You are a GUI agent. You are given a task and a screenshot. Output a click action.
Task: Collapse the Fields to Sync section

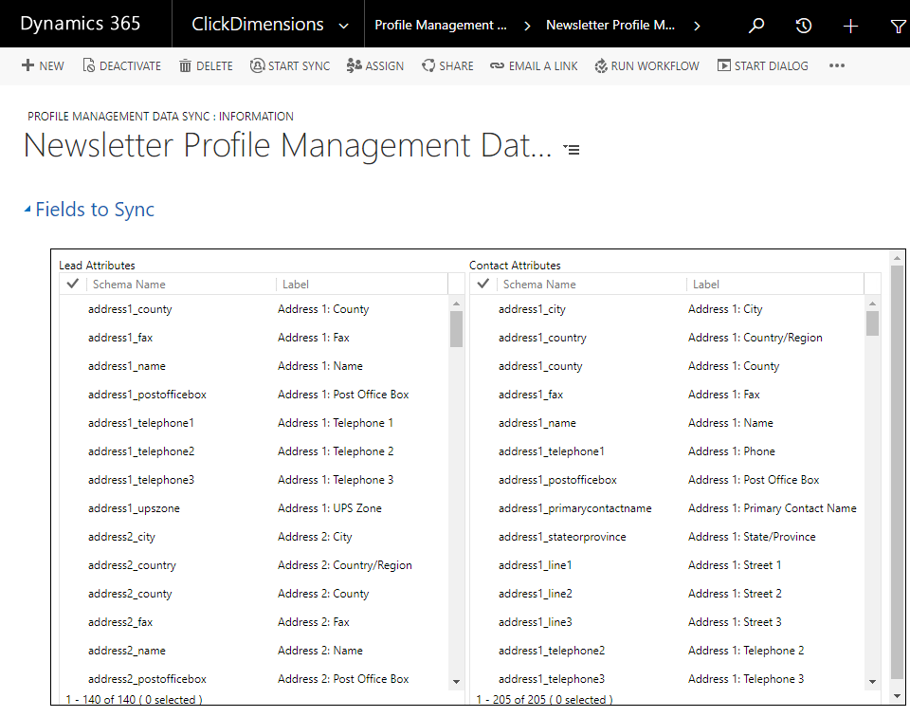coord(27,209)
